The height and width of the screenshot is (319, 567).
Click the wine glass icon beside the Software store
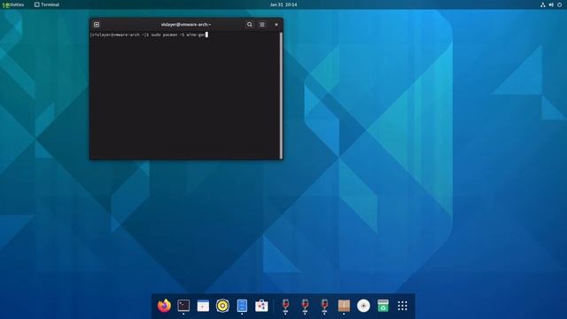tap(285, 306)
